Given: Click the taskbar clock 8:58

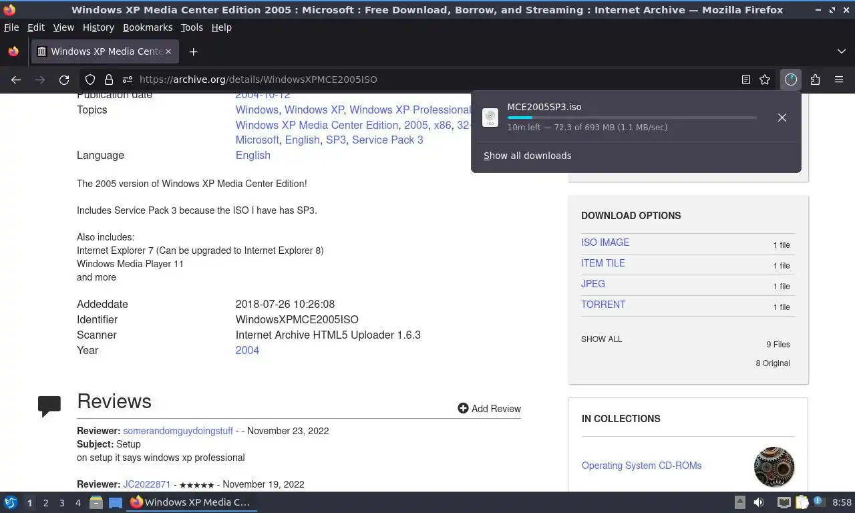Looking at the screenshot, I should pyautogui.click(x=842, y=502).
